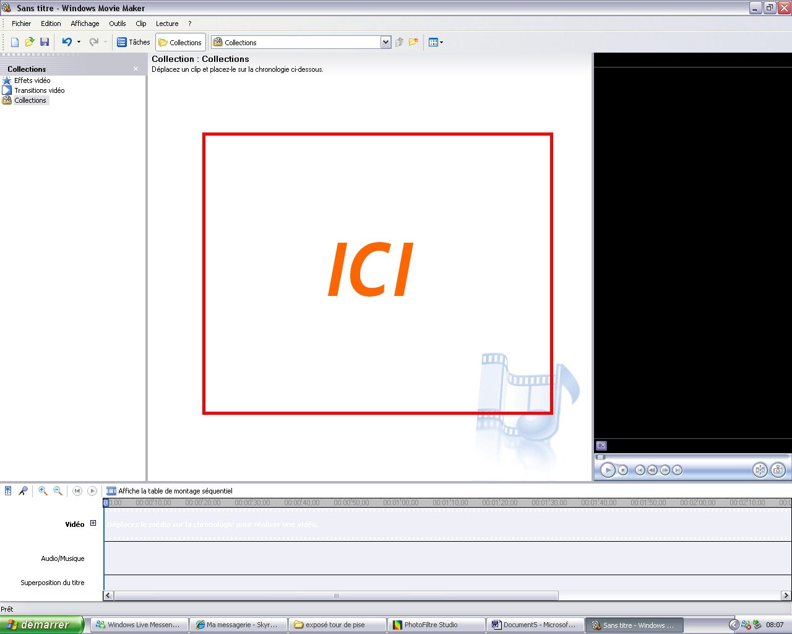792x634 pixels.
Task: Switch to Ma messagerie browser window in taskbar
Action: tap(238, 625)
